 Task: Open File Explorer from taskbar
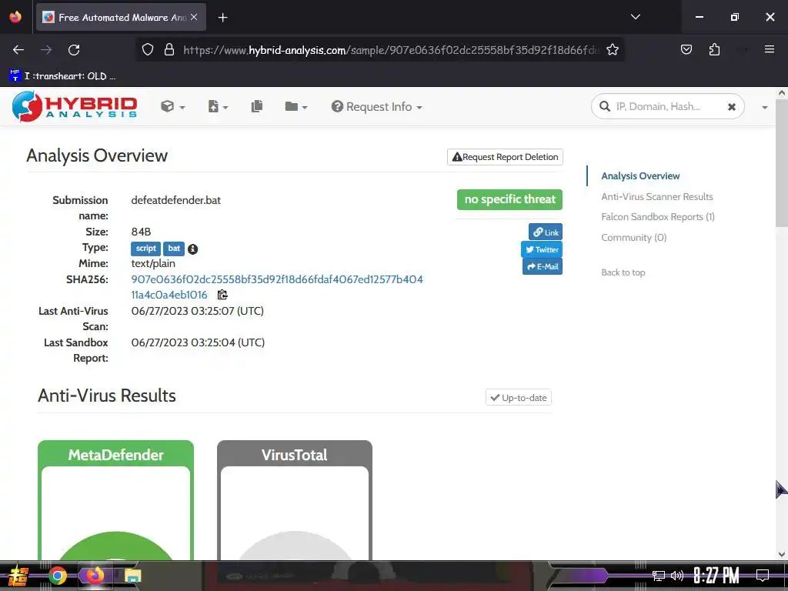[132, 576]
